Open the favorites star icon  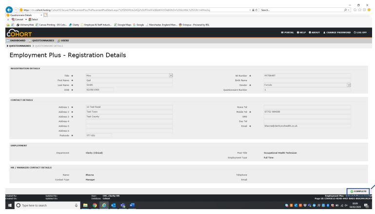click(360, 10)
